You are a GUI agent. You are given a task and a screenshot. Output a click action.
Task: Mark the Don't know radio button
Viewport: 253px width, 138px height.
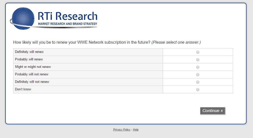point(198,90)
